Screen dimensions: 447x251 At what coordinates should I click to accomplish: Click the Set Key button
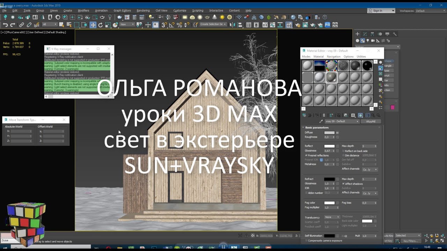[x=388, y=241]
